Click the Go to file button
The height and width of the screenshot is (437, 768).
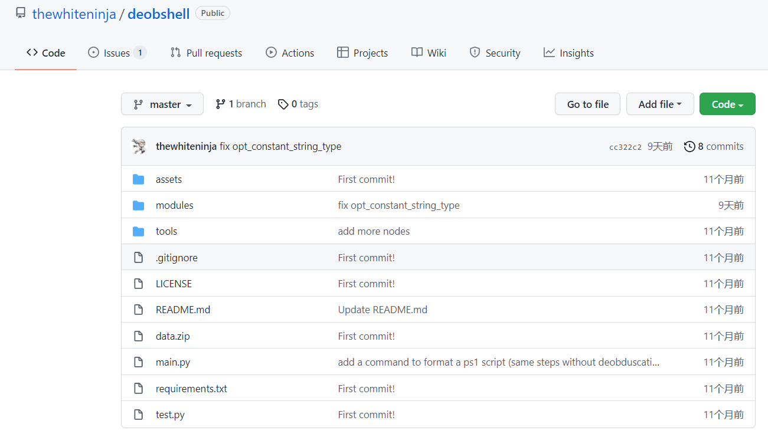[x=587, y=104]
